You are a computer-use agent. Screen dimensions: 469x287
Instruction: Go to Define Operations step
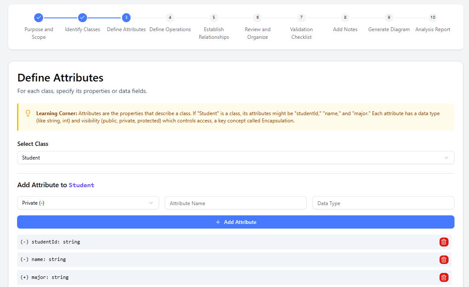pyautogui.click(x=170, y=18)
